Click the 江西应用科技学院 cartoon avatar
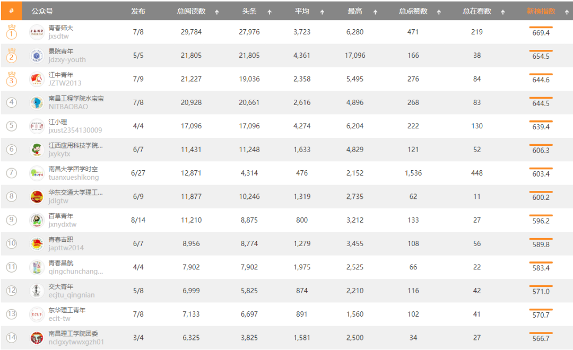Image resolution: width=573 pixels, height=350 pixels. (x=37, y=150)
